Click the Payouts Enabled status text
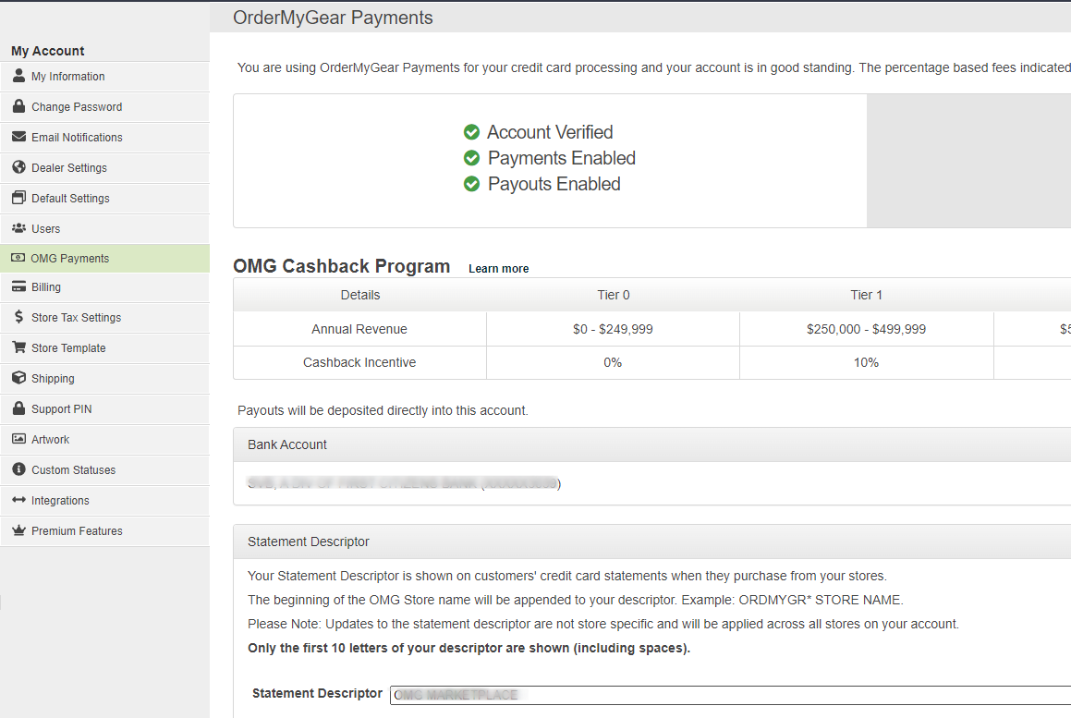 pyautogui.click(x=554, y=184)
